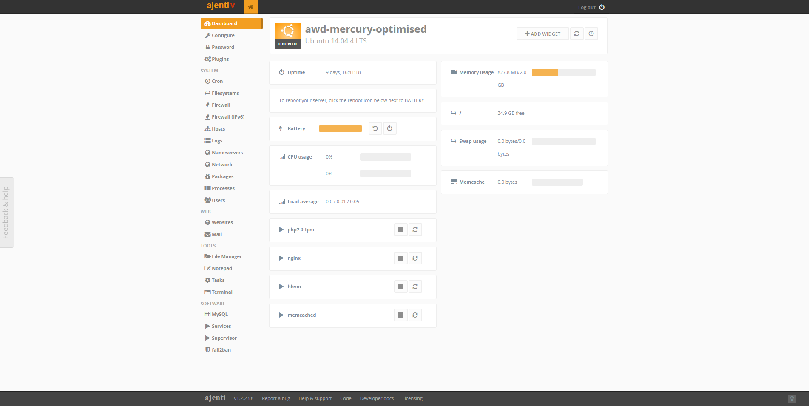Click the circular options icon beside refresh
Screen dimensions: 809x406
591,34
